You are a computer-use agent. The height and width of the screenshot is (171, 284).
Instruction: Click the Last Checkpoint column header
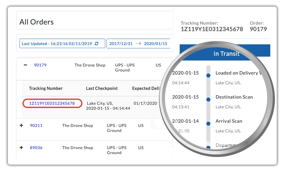[102, 88]
